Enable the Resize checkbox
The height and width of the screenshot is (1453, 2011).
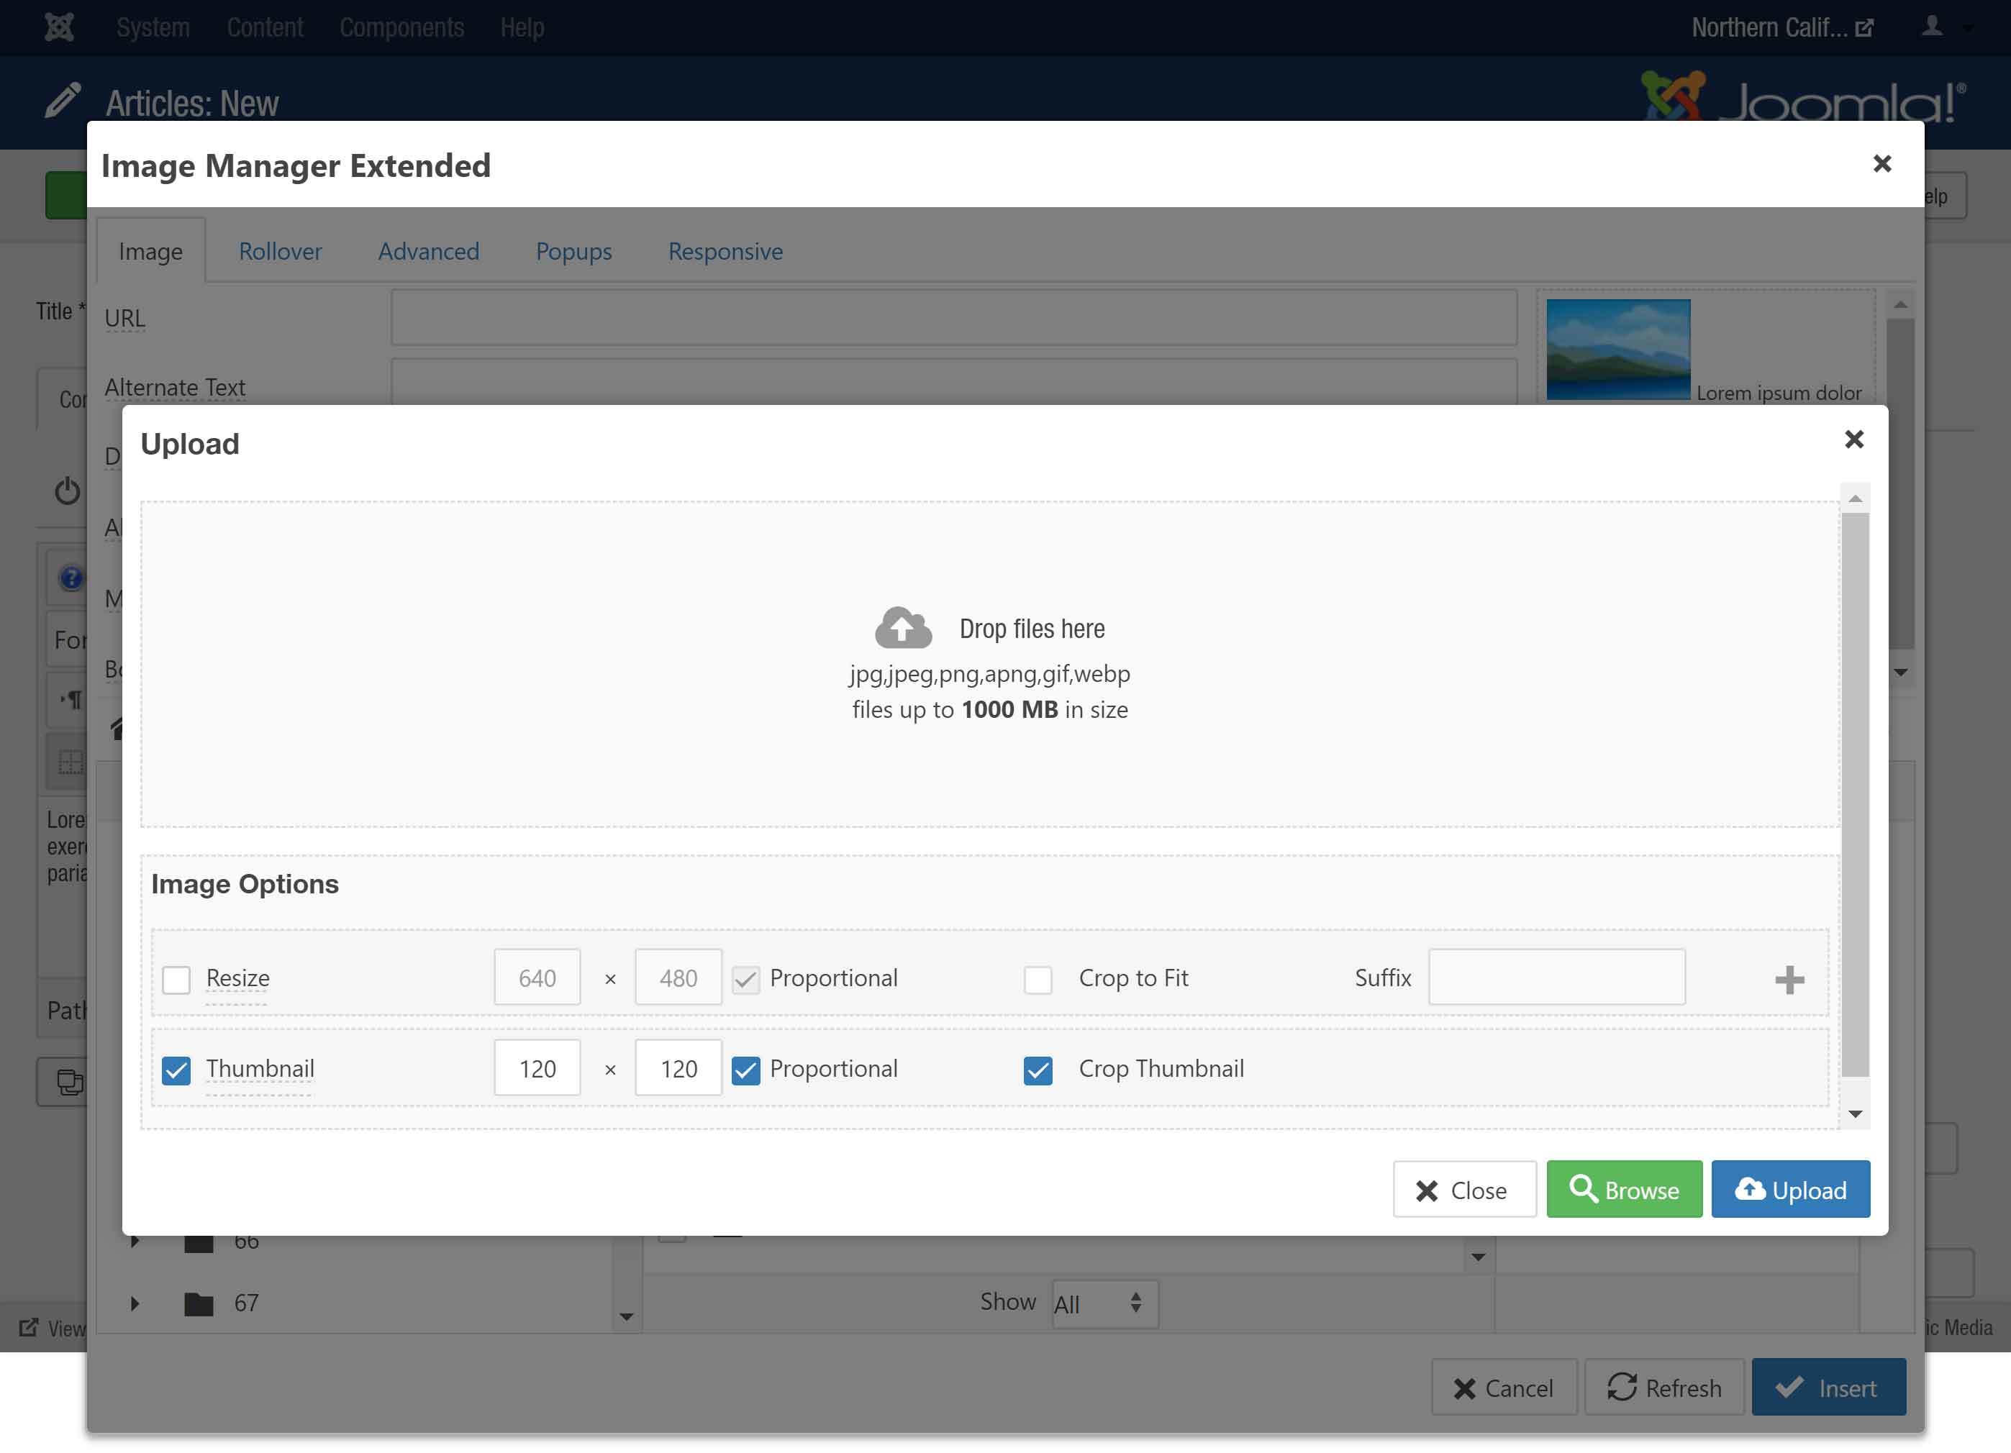(x=176, y=980)
